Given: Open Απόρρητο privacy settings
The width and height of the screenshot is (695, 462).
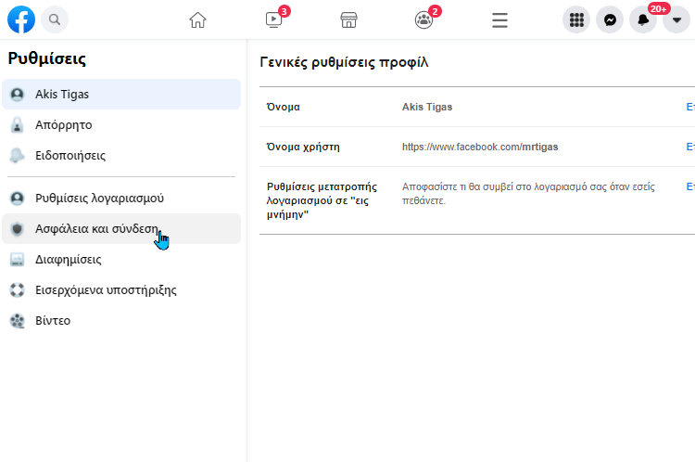Looking at the screenshot, I should [121, 124].
